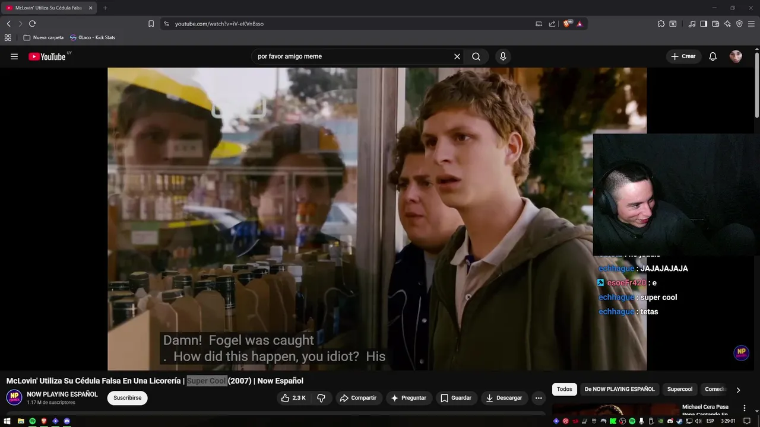Select the Todos filter chip

coord(565,389)
